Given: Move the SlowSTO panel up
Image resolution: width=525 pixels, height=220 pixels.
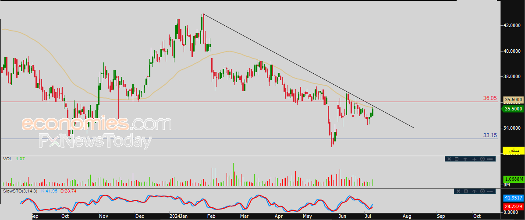Looking at the screenshot, I should pyautogui.click(x=474, y=191).
